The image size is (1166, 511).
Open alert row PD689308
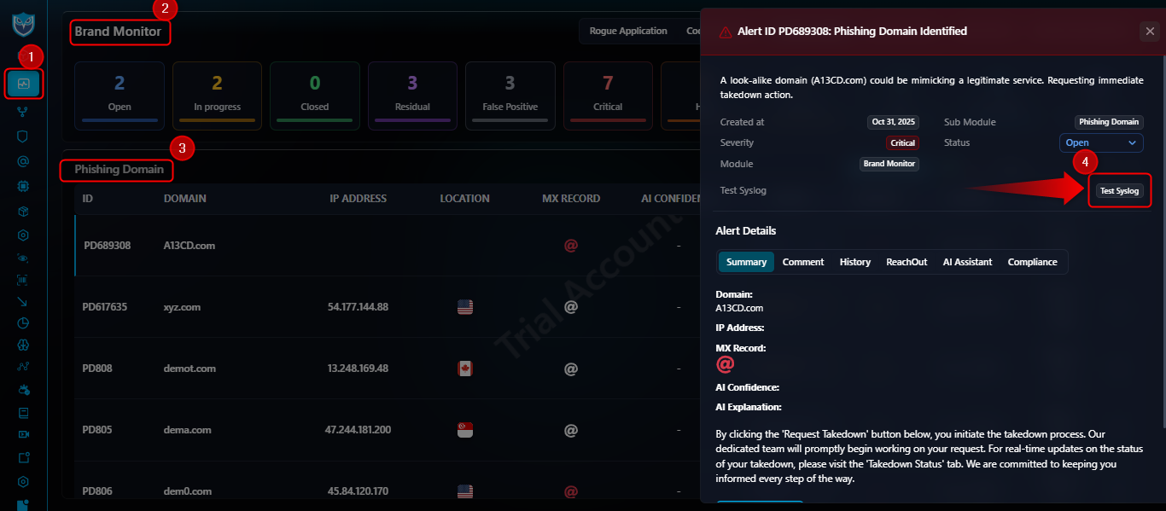pos(388,246)
